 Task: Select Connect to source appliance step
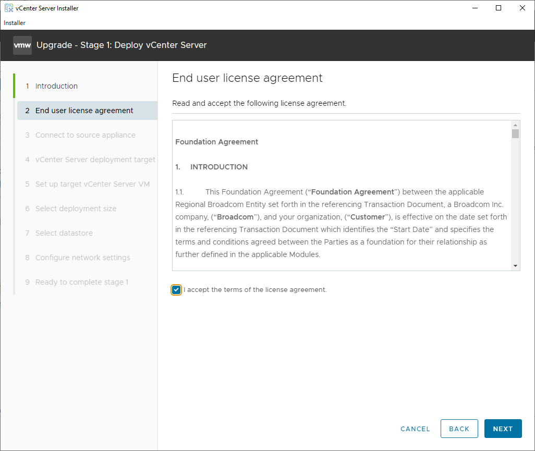click(x=85, y=135)
